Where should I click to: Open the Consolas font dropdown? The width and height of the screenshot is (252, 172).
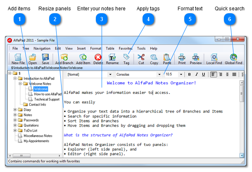click(159, 74)
